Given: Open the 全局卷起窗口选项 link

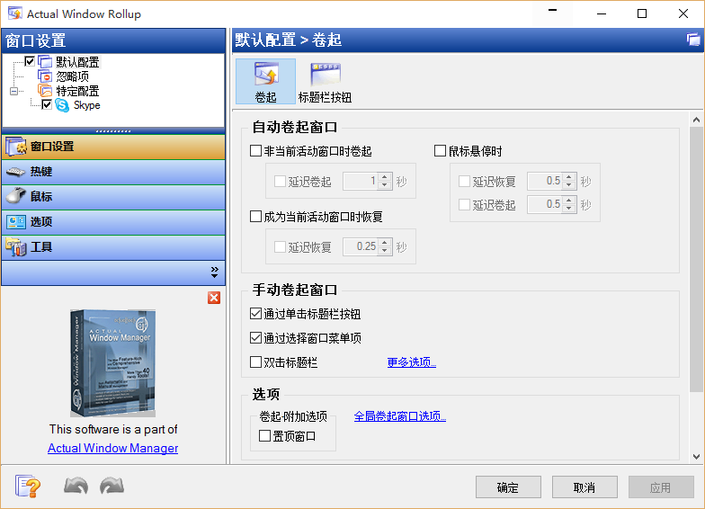Looking at the screenshot, I should (399, 416).
